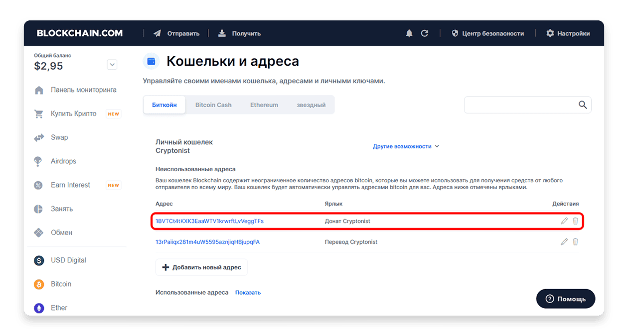The image size is (628, 336).
Task: Open the Помощь help button
Action: pos(566,299)
